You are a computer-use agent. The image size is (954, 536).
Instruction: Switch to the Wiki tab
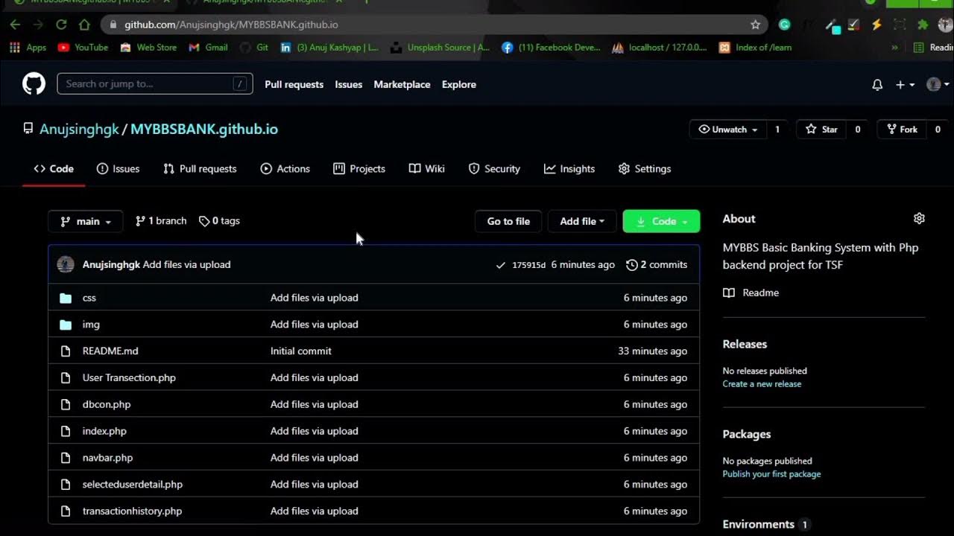tap(427, 169)
